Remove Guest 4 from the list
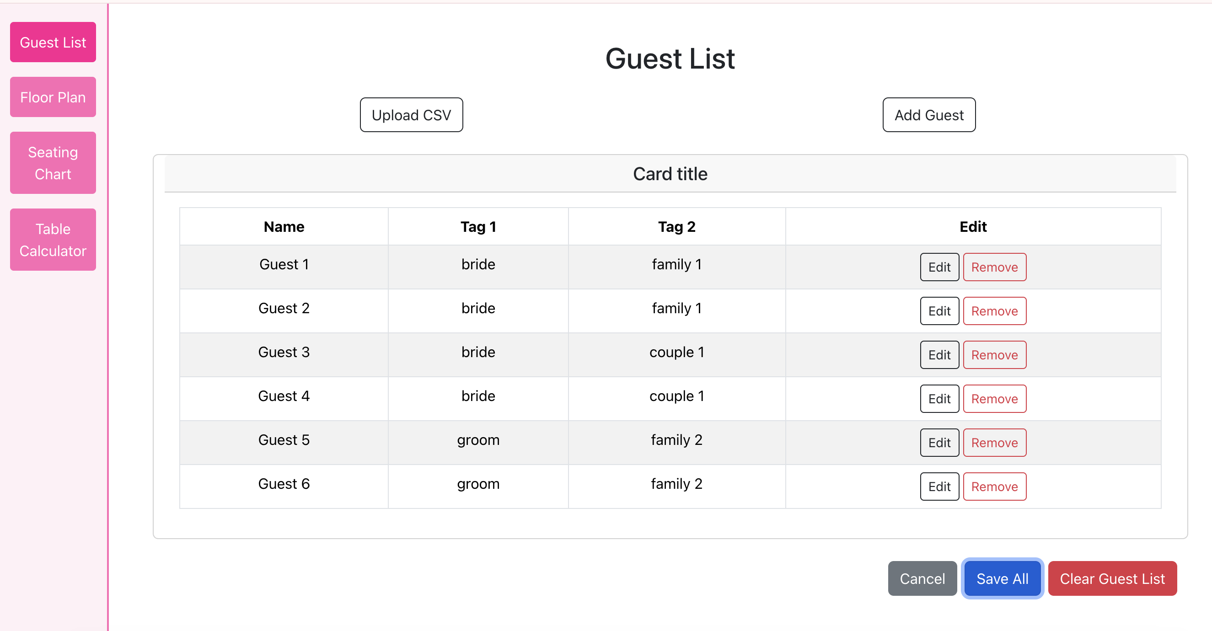The width and height of the screenshot is (1212, 631). 994,399
